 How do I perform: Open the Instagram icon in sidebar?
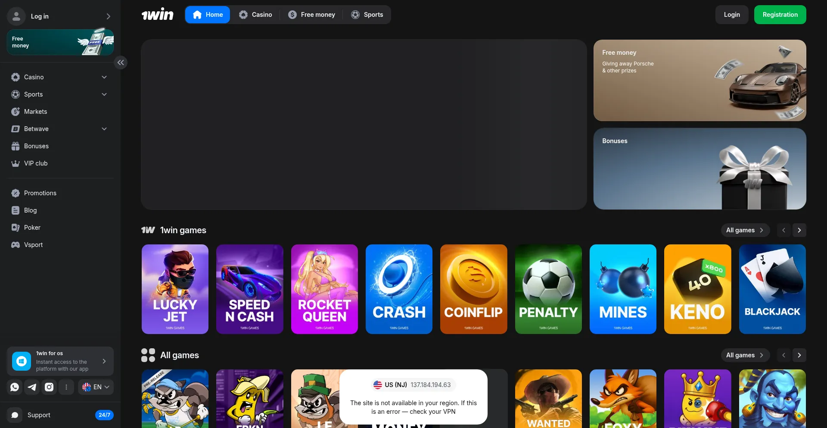[49, 387]
